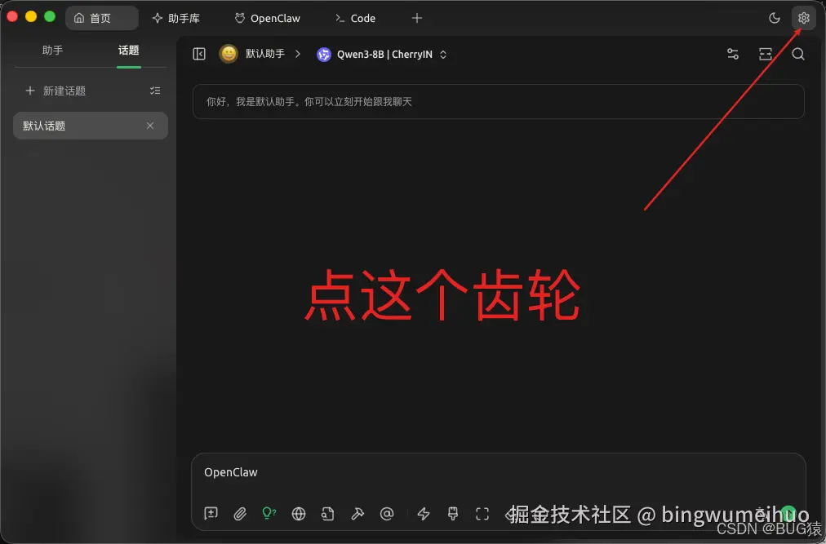The height and width of the screenshot is (544, 826).
Task: Switch to dark/light theme with the moon icon
Action: tap(774, 17)
